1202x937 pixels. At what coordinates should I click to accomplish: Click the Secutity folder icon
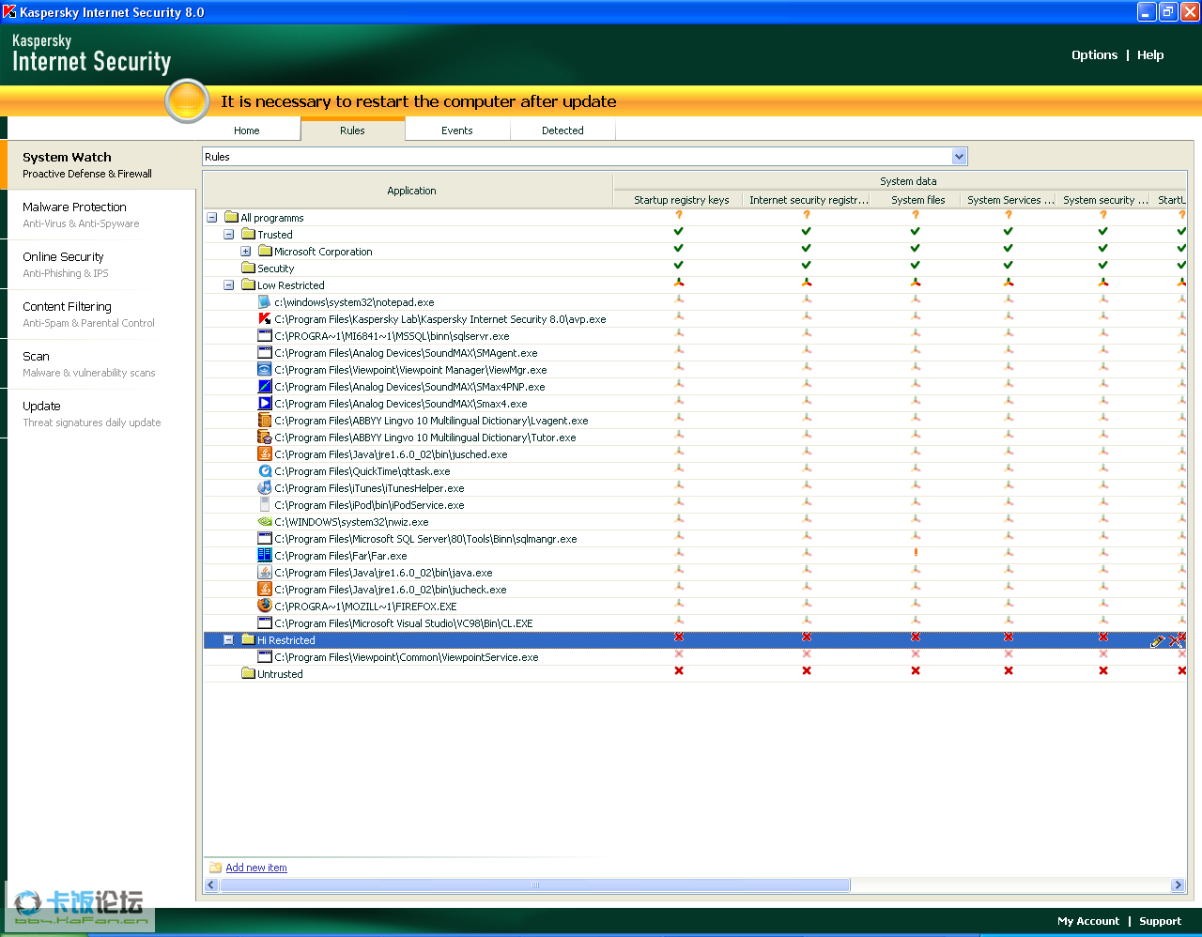pyautogui.click(x=248, y=269)
